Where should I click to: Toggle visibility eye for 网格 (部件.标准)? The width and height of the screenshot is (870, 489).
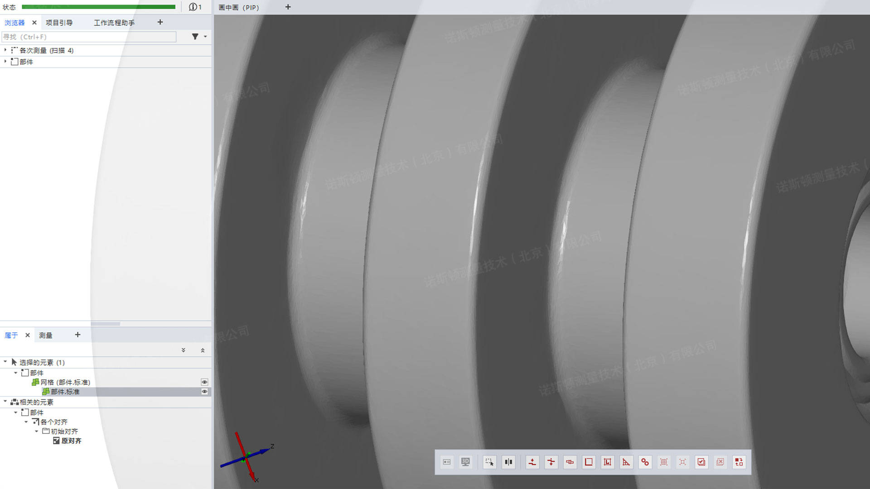(204, 382)
